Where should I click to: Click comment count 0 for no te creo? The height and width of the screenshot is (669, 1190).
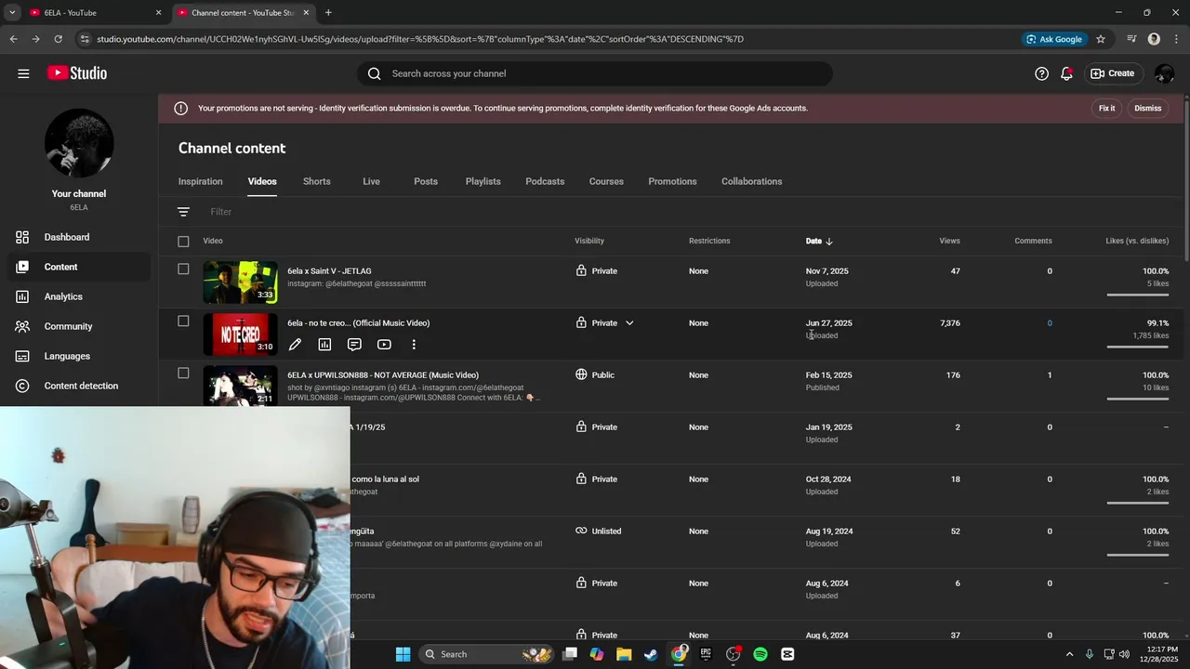pos(1050,323)
